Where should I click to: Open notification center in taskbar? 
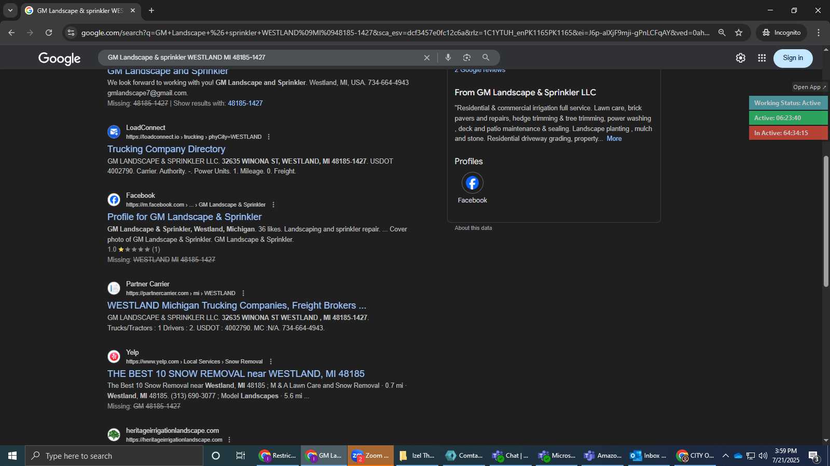pyautogui.click(x=814, y=456)
